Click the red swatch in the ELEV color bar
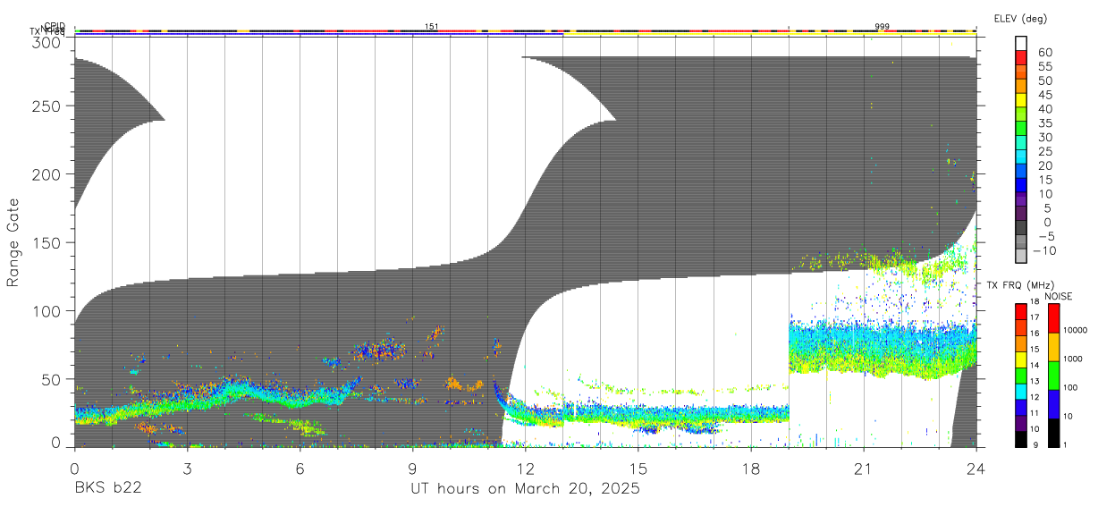This screenshot has width=1098, height=507. (x=1021, y=56)
